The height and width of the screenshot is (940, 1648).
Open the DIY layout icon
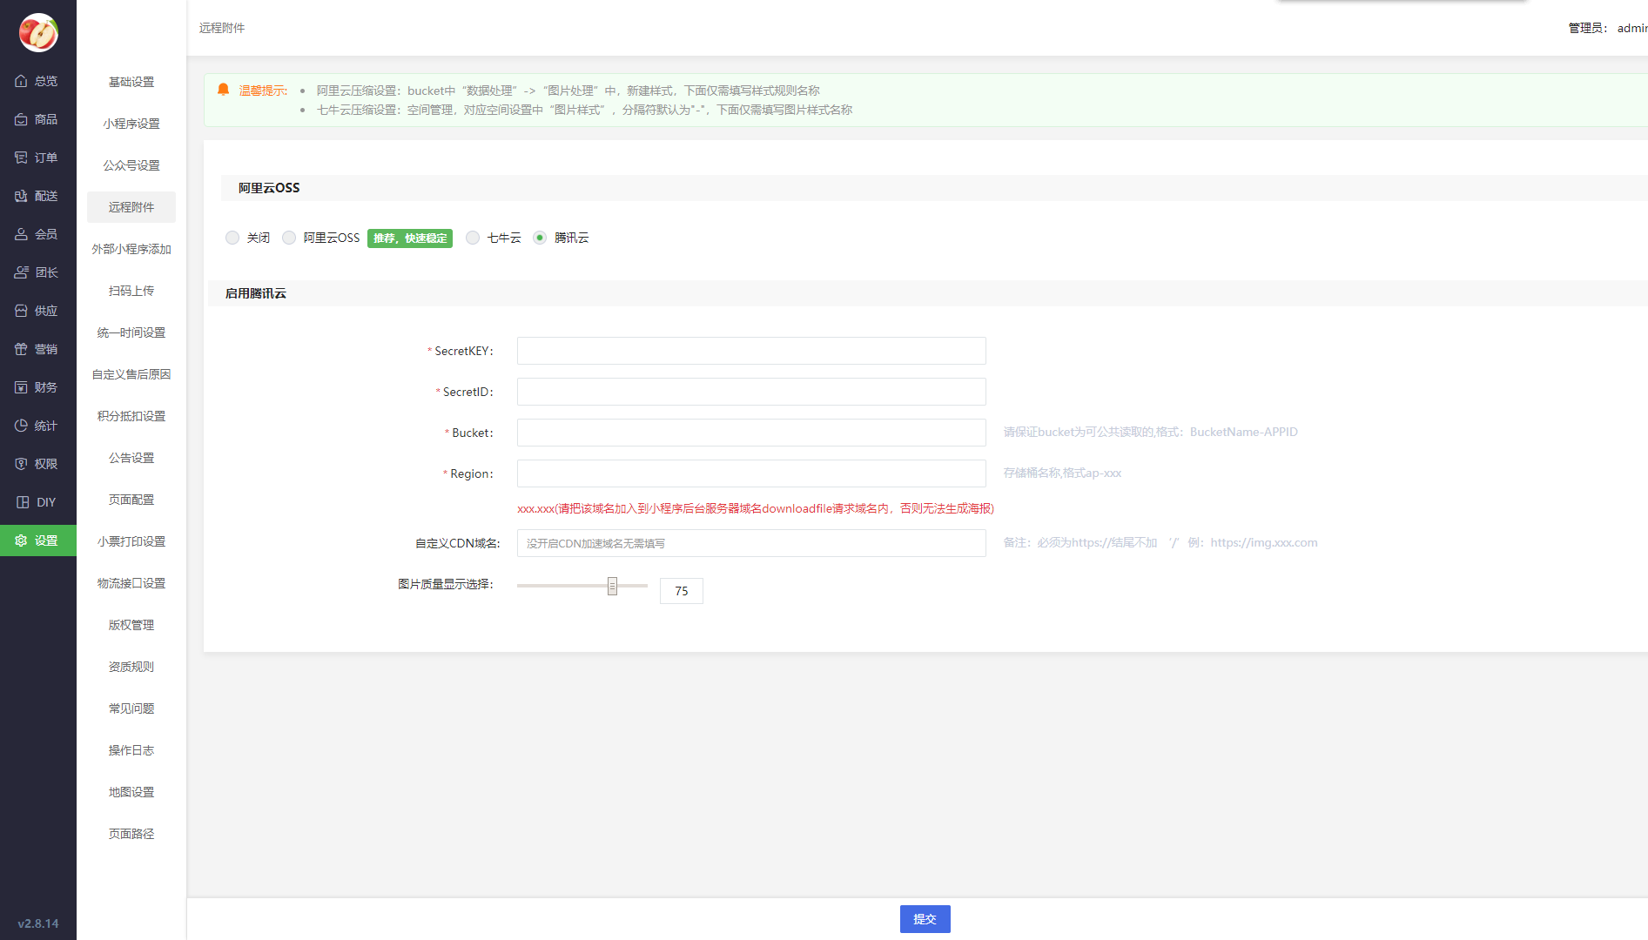click(x=23, y=502)
